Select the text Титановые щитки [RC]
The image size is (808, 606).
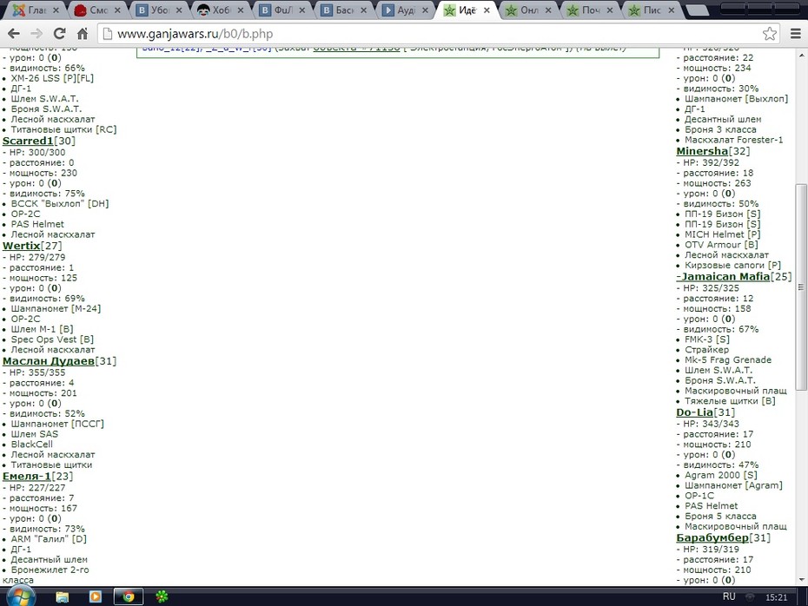click(x=64, y=129)
